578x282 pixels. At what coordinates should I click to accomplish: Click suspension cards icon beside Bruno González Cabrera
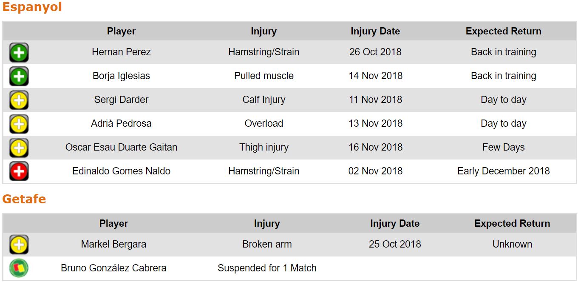pyautogui.click(x=19, y=268)
